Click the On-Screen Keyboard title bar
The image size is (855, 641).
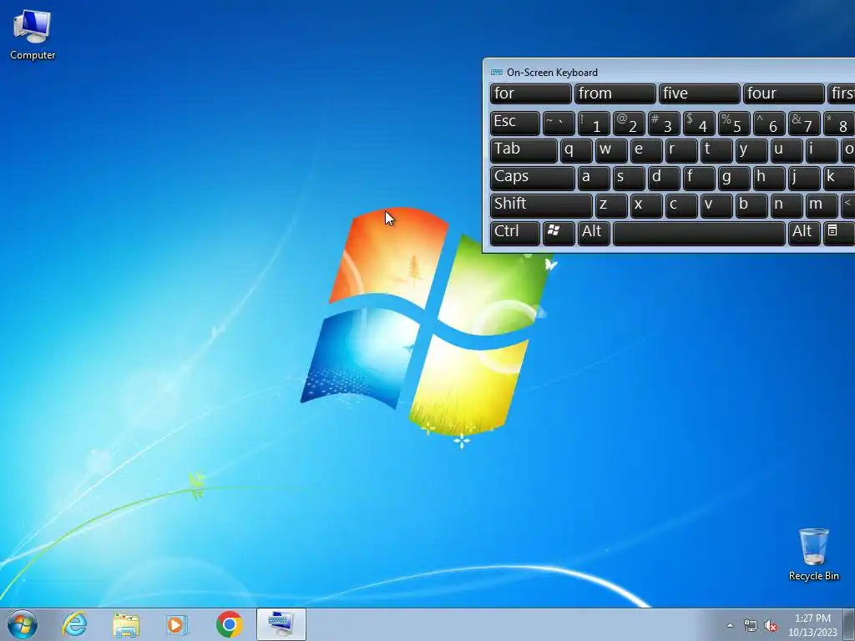pyautogui.click(x=669, y=72)
